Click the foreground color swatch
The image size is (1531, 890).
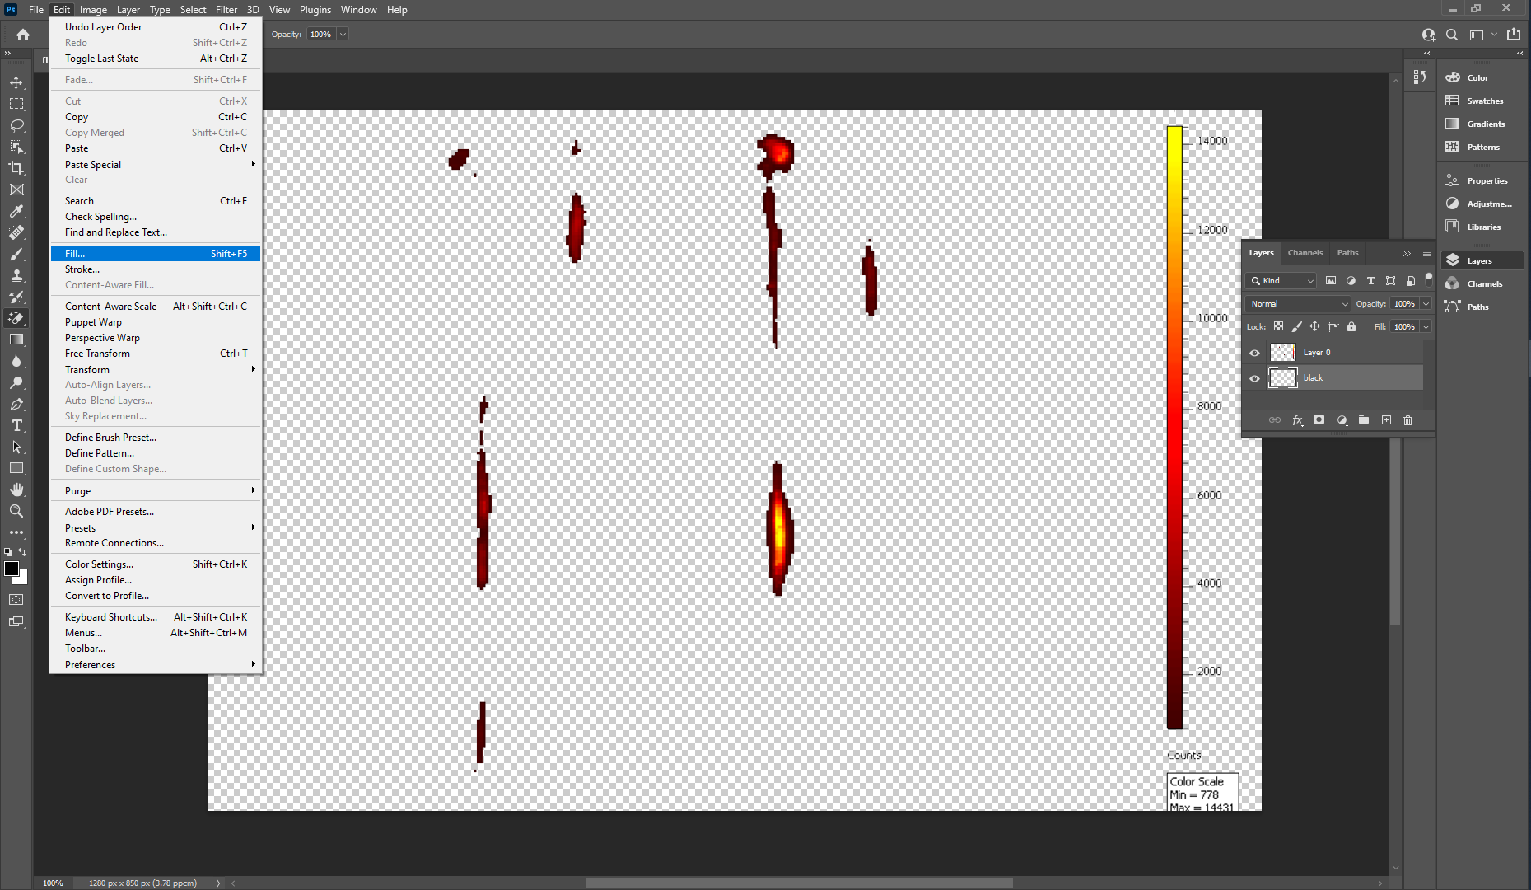click(12, 569)
